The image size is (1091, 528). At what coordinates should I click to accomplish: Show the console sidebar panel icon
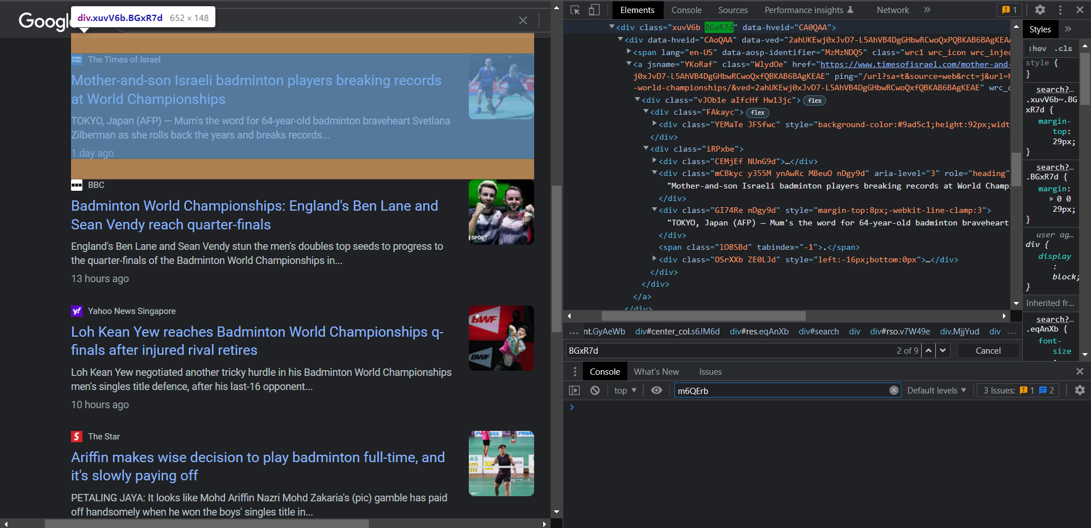coord(574,391)
